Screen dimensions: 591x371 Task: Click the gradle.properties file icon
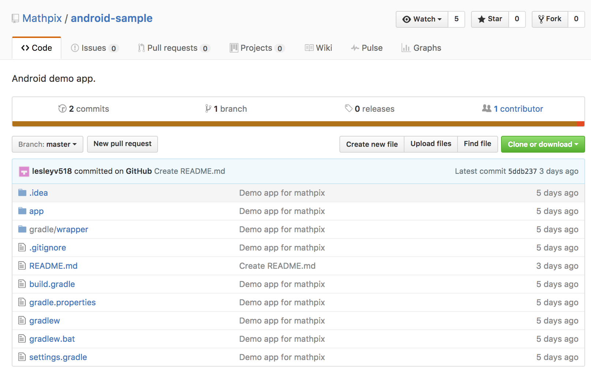click(22, 302)
